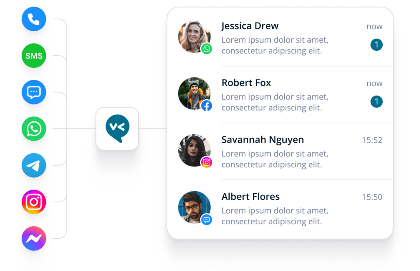Viewport: 420px width, 271px height.
Task: Click Instagram badge on Savannah Nguyen's avatar
Action: click(207, 162)
